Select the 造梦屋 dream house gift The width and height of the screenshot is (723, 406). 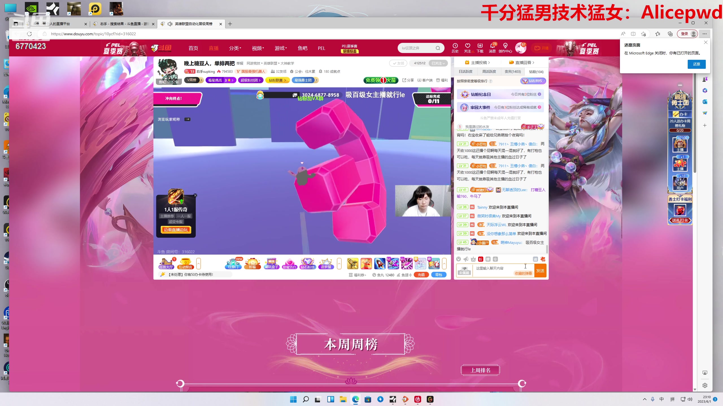click(326, 264)
